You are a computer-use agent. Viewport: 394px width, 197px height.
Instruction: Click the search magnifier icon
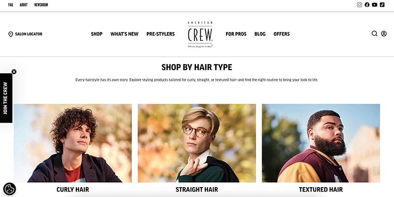(x=374, y=33)
